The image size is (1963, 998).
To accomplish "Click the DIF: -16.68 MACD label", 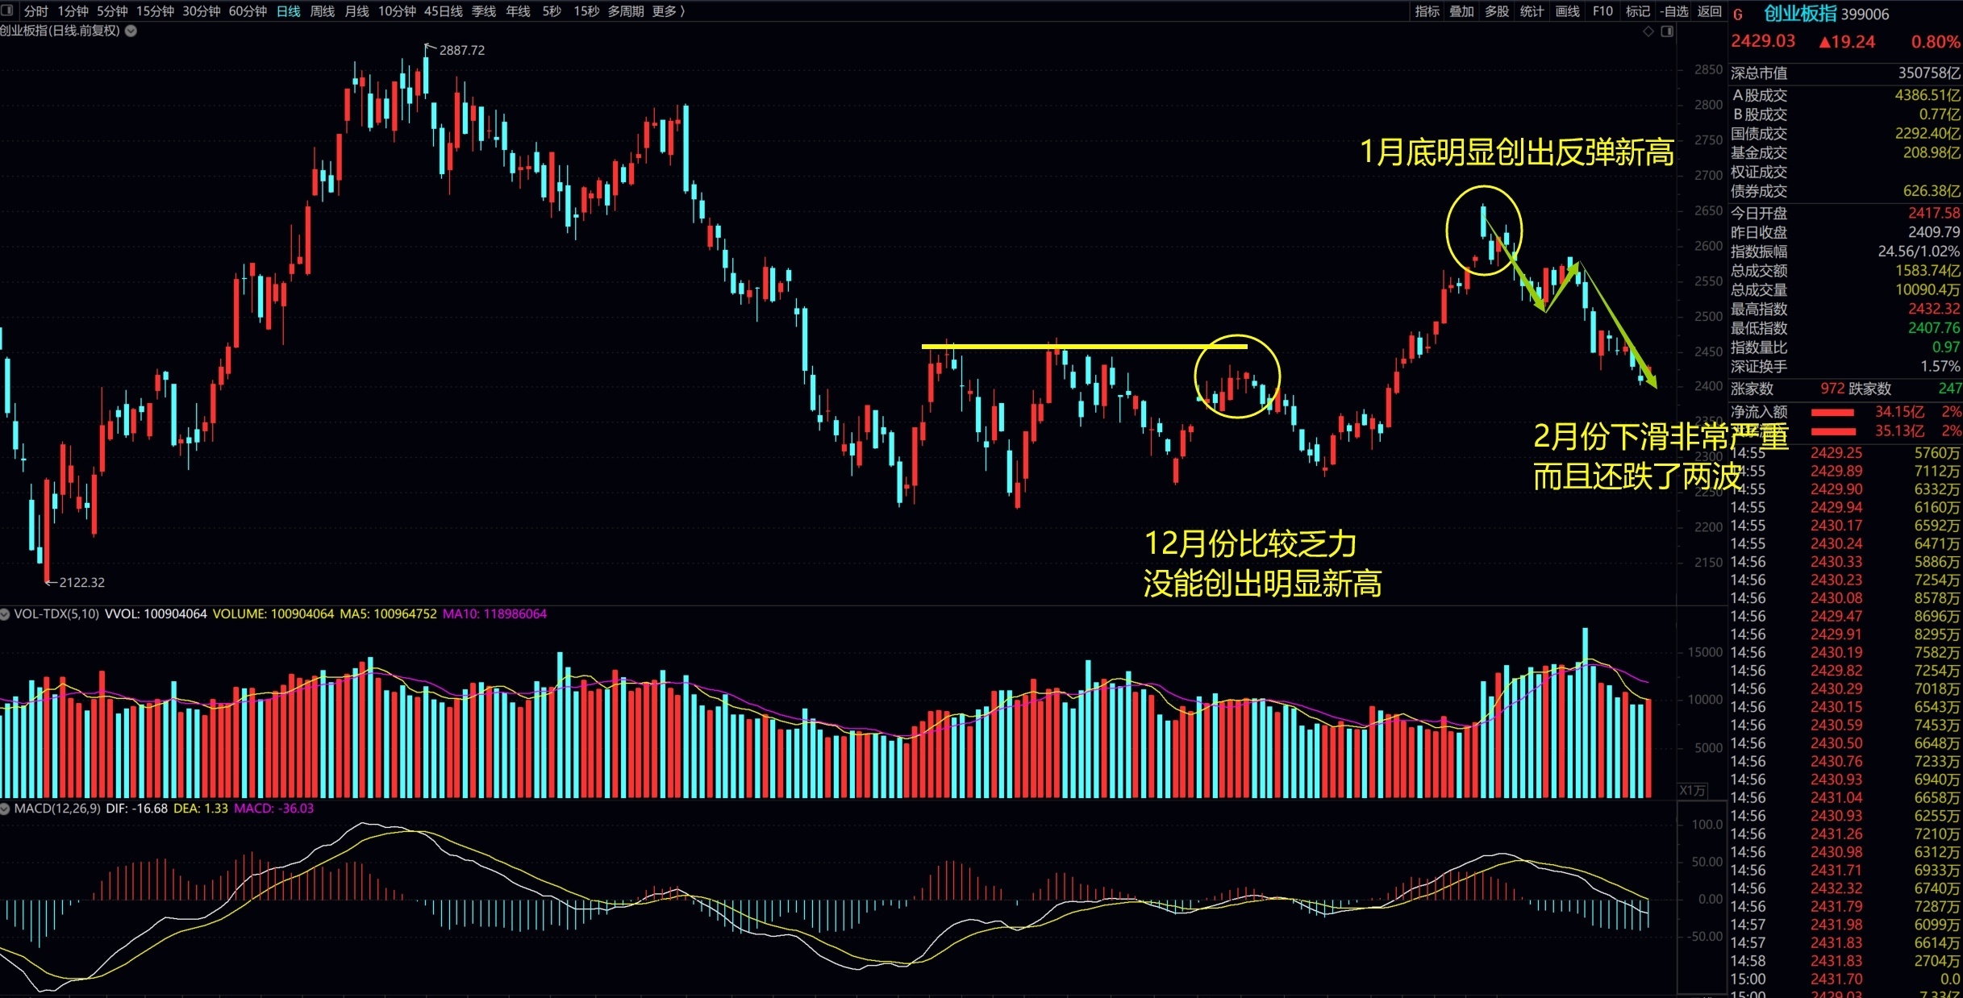I will click(136, 809).
